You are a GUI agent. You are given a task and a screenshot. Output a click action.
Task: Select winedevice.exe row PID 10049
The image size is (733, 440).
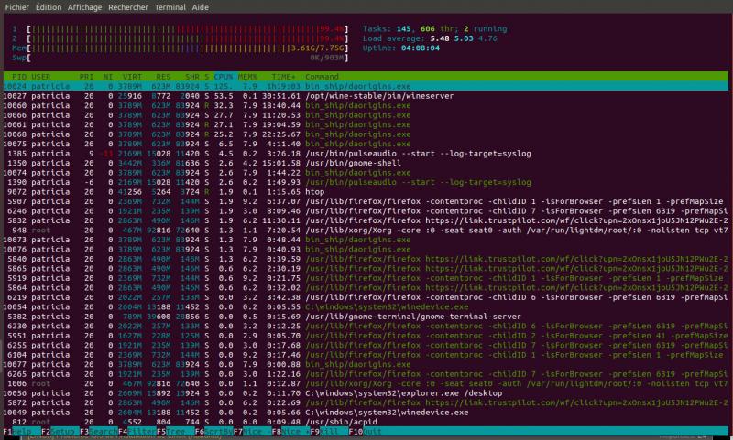(366, 412)
